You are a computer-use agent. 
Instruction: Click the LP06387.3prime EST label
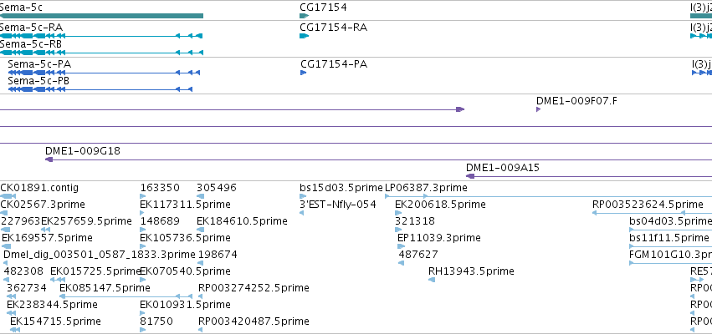426,188
